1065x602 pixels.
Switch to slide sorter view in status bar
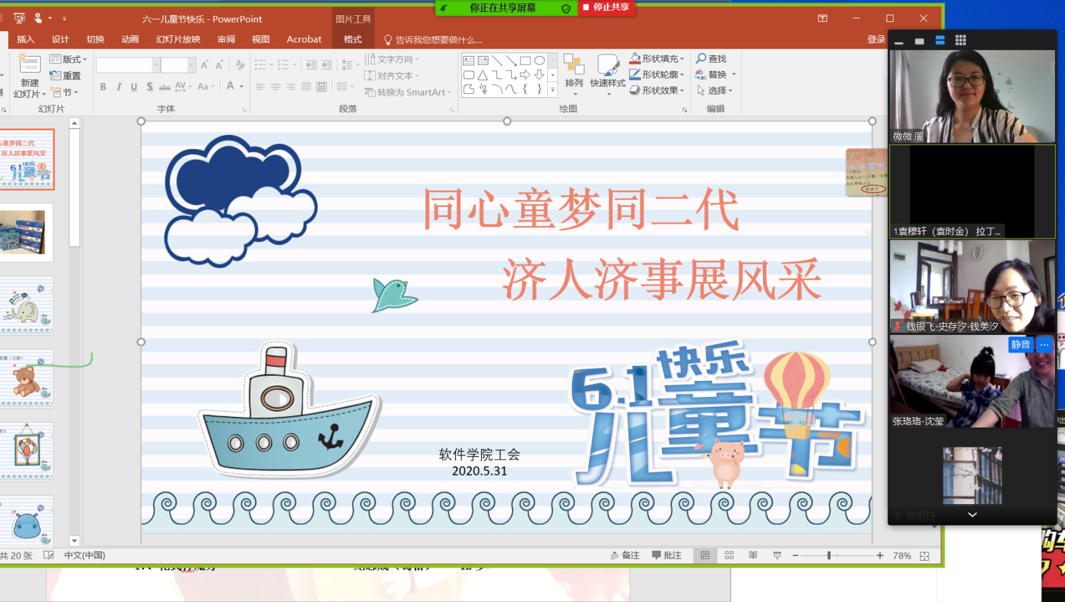[x=729, y=555]
